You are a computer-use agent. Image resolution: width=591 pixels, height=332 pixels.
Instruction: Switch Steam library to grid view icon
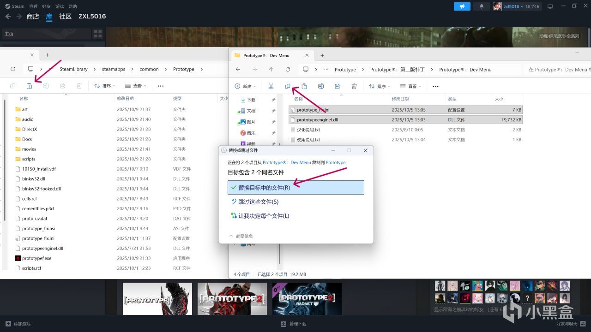tap(97, 34)
